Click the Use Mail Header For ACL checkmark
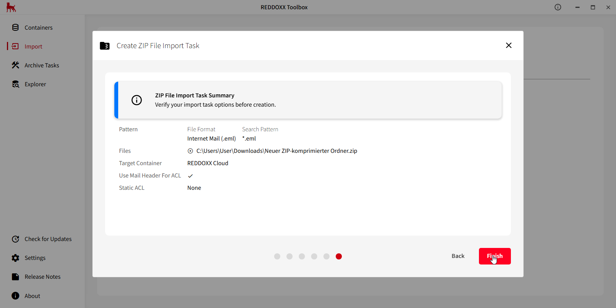616x308 pixels. (x=190, y=176)
